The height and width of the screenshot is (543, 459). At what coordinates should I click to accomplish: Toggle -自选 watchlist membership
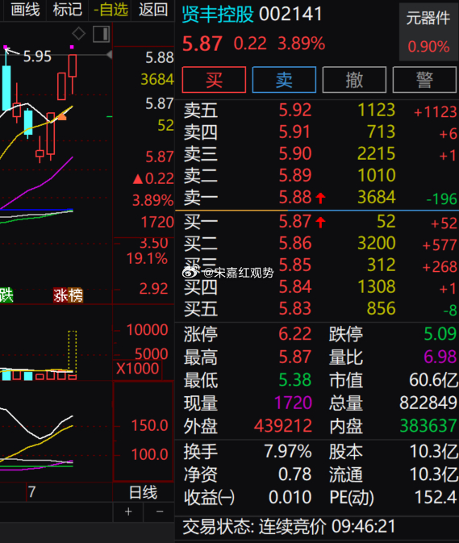tap(111, 10)
